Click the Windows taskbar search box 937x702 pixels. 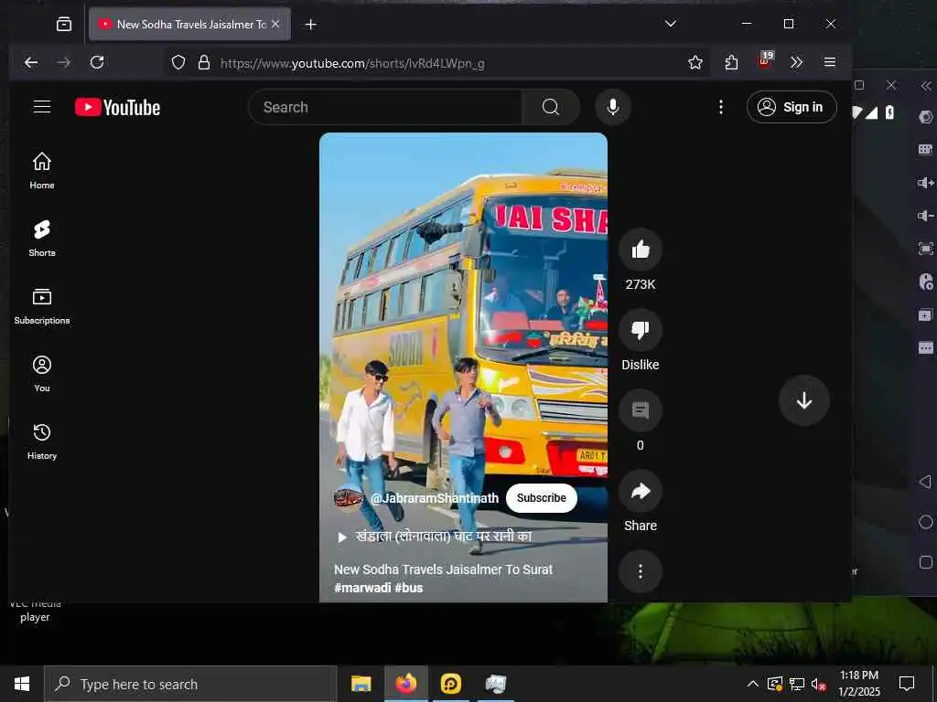pos(190,684)
